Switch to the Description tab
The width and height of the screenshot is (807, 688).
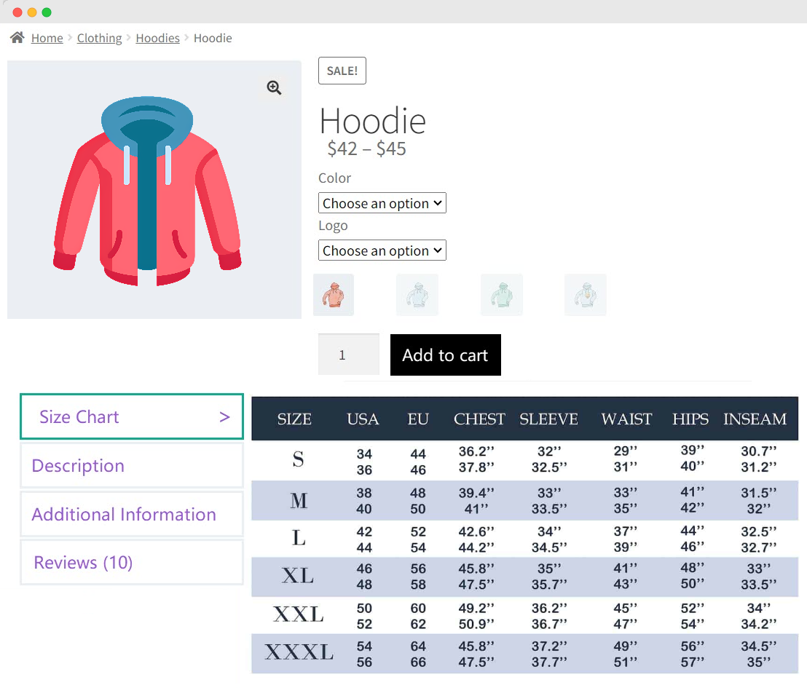click(131, 465)
